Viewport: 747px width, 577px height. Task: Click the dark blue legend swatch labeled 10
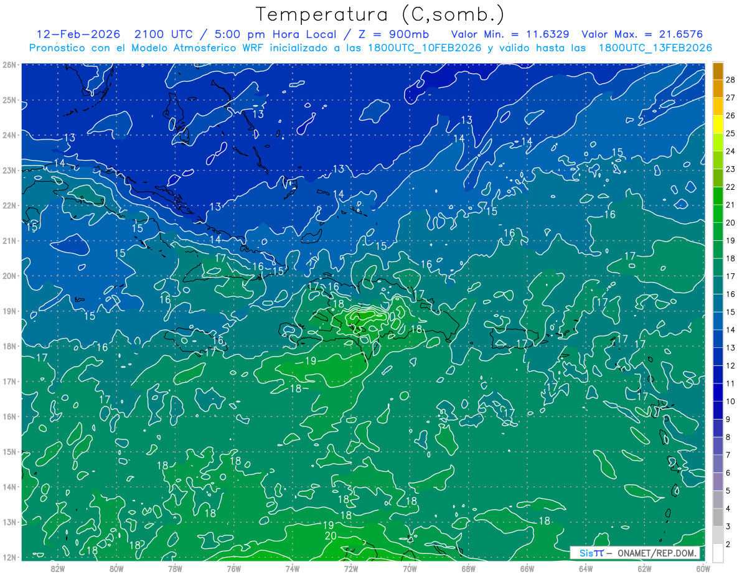tap(718, 392)
